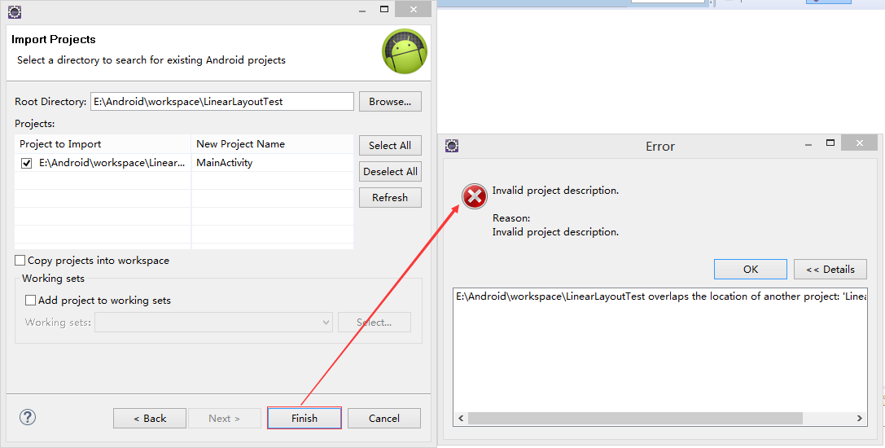
Task: Click Eclipse icon in Import dialog title bar
Action: point(14,11)
